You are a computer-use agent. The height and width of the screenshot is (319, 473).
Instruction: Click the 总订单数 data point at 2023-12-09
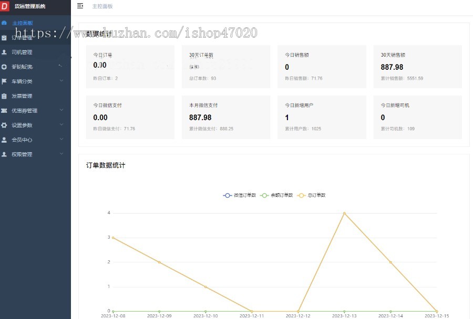[159, 262]
